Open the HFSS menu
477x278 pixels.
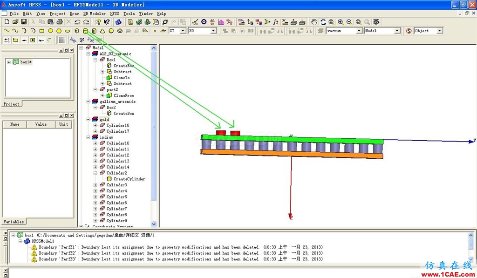115,14
